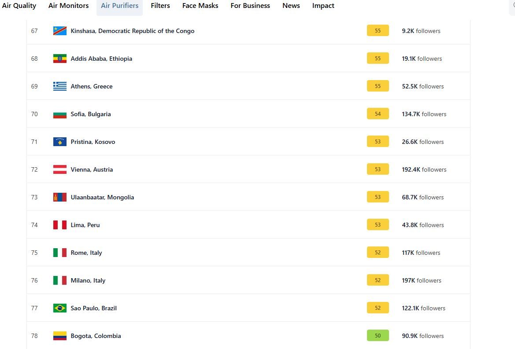Open Kinshasa, Democratic Republic of the Congo
The height and width of the screenshot is (349, 515).
pos(132,31)
